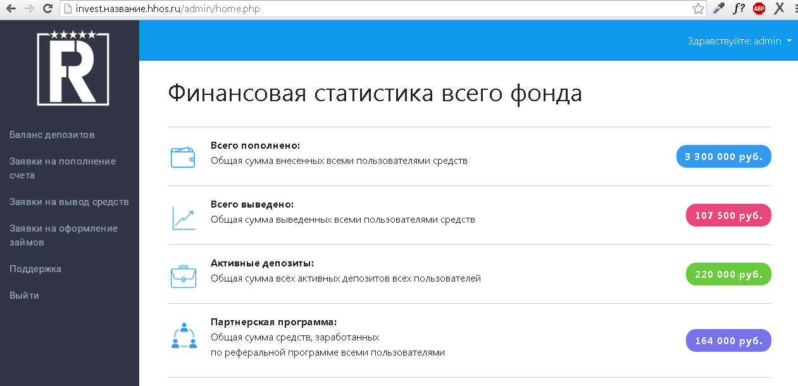Click text по реферальной программе всеми пользователями

pyautogui.click(x=328, y=352)
